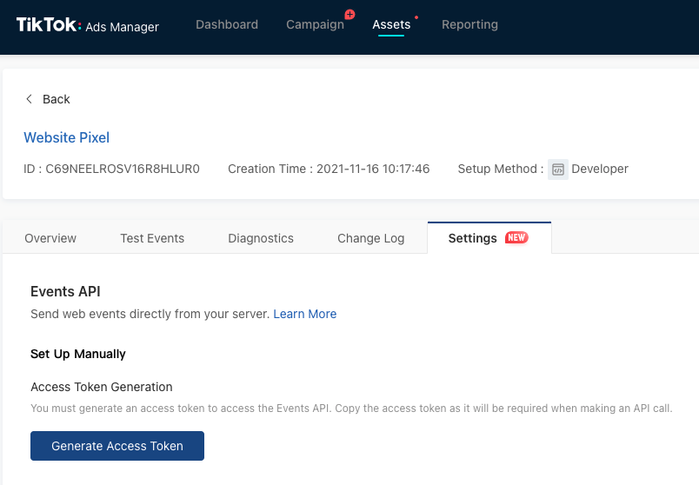Click Generate Access Token button
Viewport: 699px width, 485px height.
point(117,446)
